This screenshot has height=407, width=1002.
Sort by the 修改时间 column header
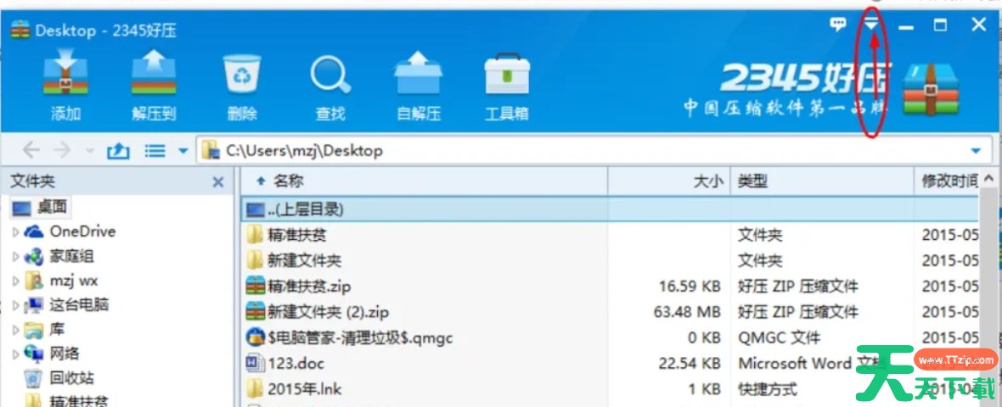pyautogui.click(x=947, y=181)
